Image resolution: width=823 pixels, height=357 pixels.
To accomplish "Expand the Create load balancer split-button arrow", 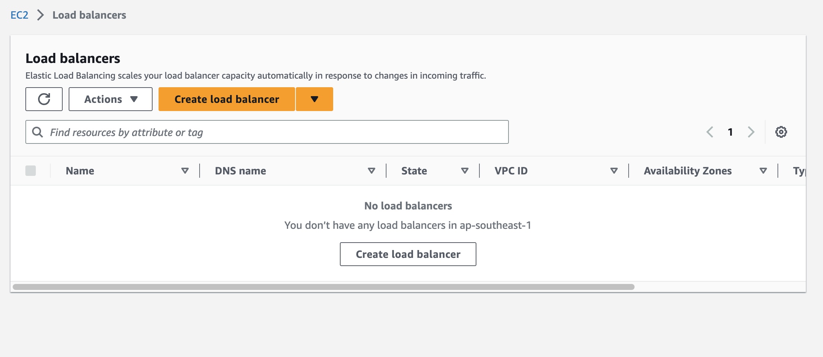I will (x=315, y=99).
